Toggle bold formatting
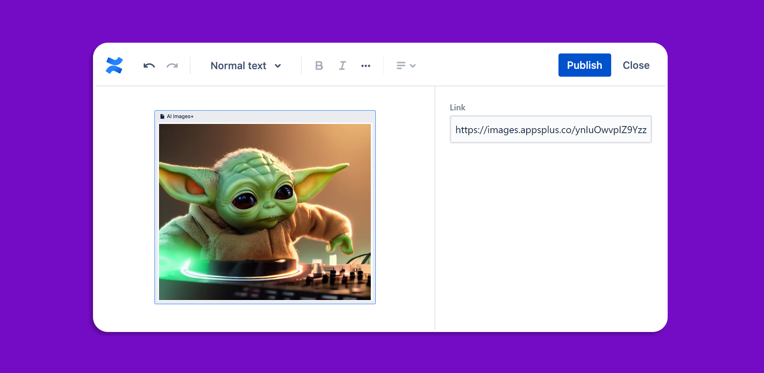The width and height of the screenshot is (764, 373). [x=319, y=65]
